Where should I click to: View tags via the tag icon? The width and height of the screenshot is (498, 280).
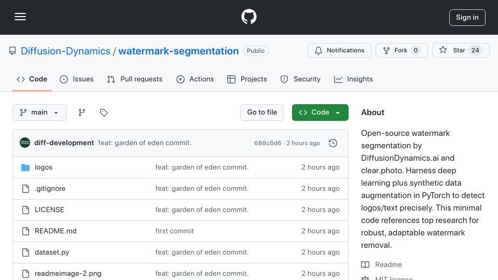104,113
